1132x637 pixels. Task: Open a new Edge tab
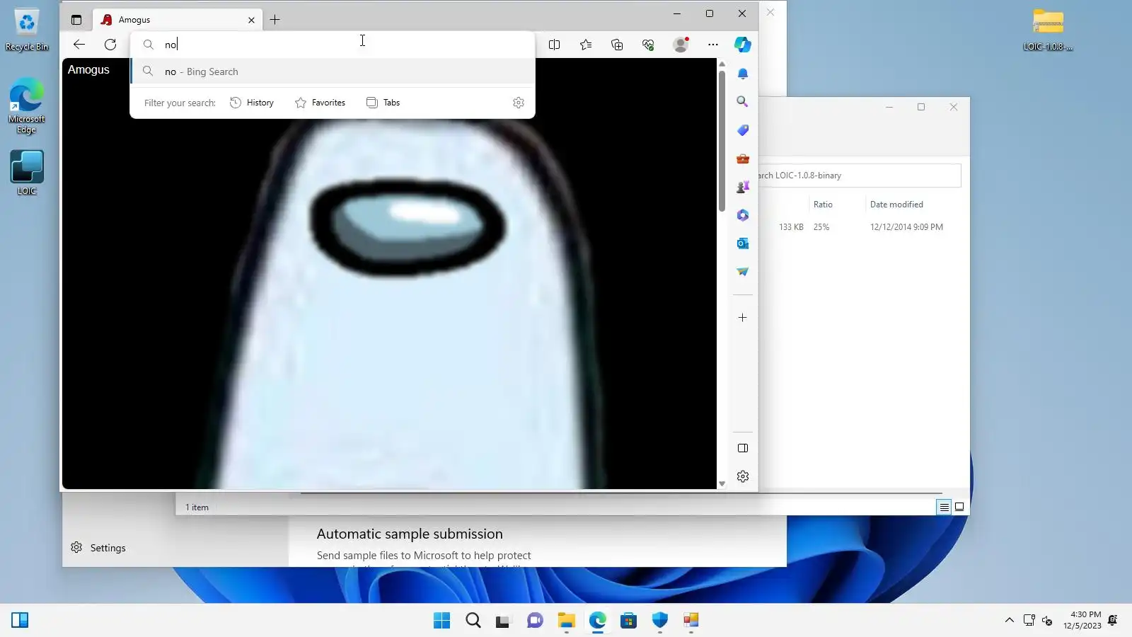(275, 20)
